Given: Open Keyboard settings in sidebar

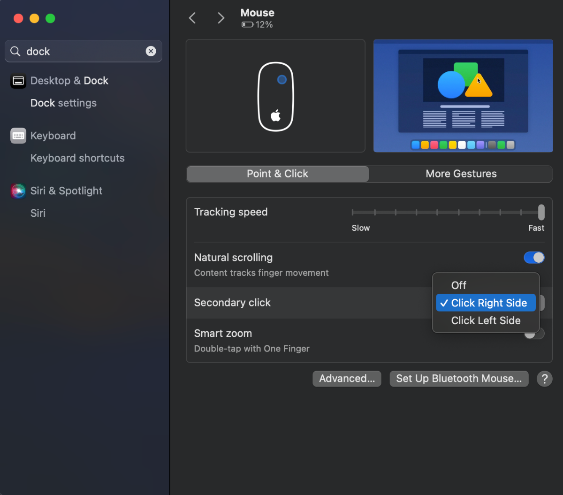Looking at the screenshot, I should (x=53, y=136).
